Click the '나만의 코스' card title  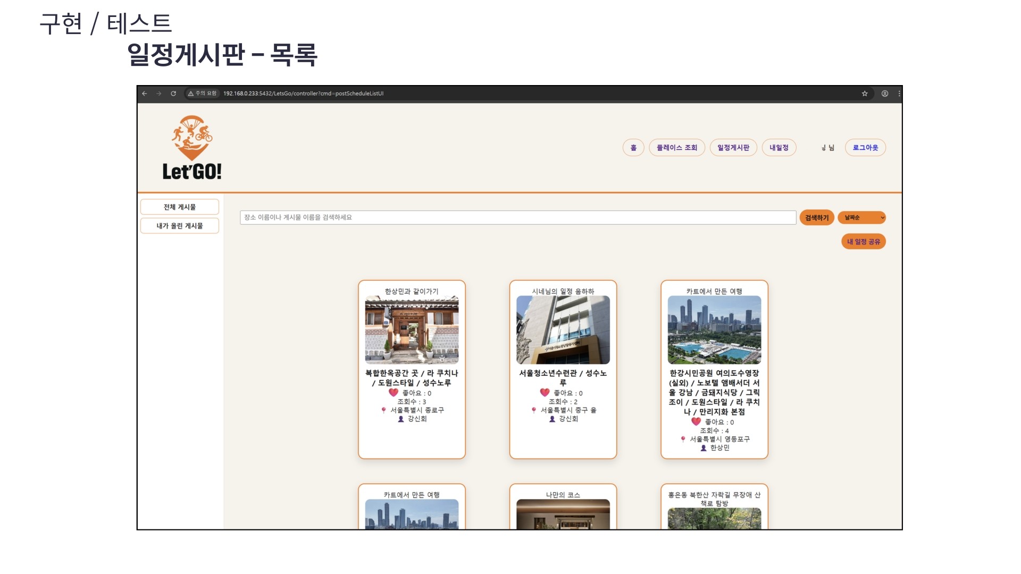point(563,495)
